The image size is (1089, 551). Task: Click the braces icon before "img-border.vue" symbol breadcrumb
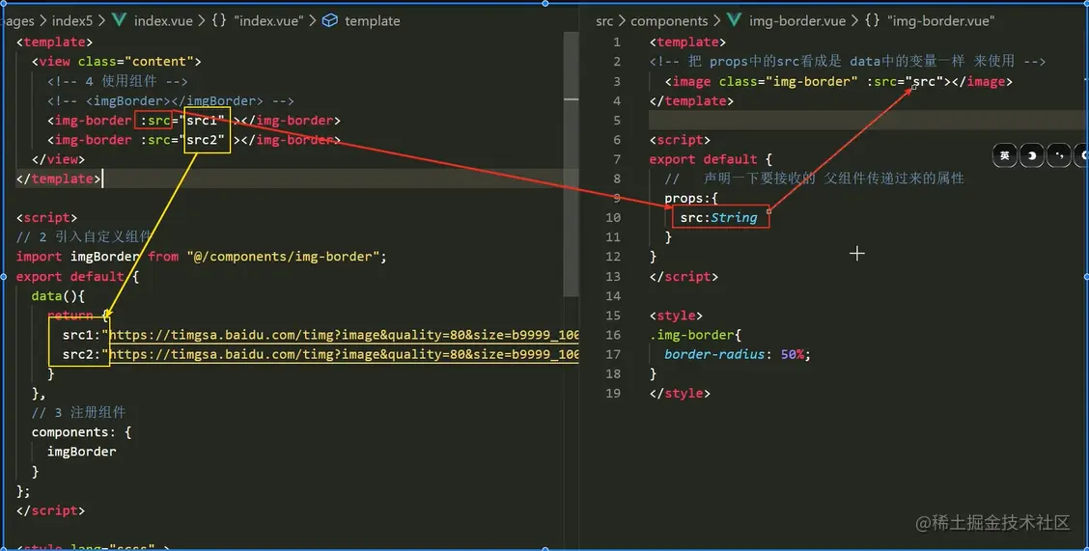point(873,21)
